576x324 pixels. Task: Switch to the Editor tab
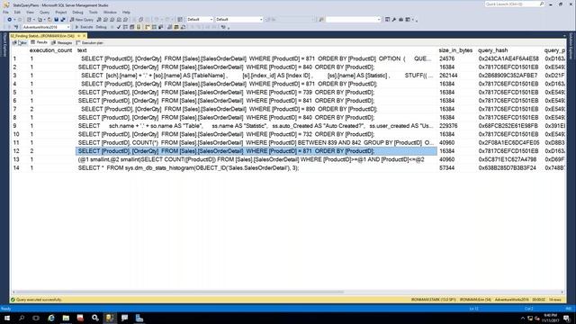point(20,43)
